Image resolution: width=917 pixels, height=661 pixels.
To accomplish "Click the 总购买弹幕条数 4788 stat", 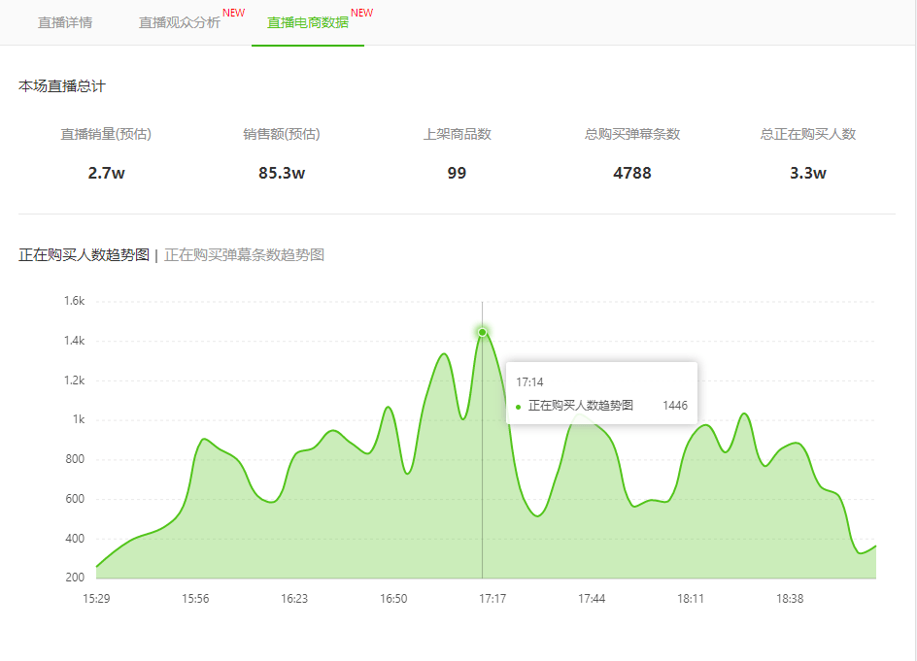I will coord(632,153).
